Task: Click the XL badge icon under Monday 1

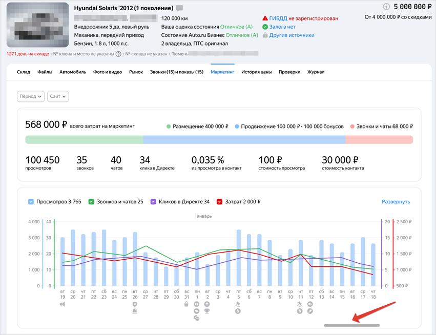Action: click(197, 304)
